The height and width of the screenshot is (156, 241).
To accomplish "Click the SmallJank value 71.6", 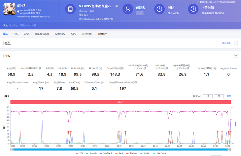I will click(139, 74).
